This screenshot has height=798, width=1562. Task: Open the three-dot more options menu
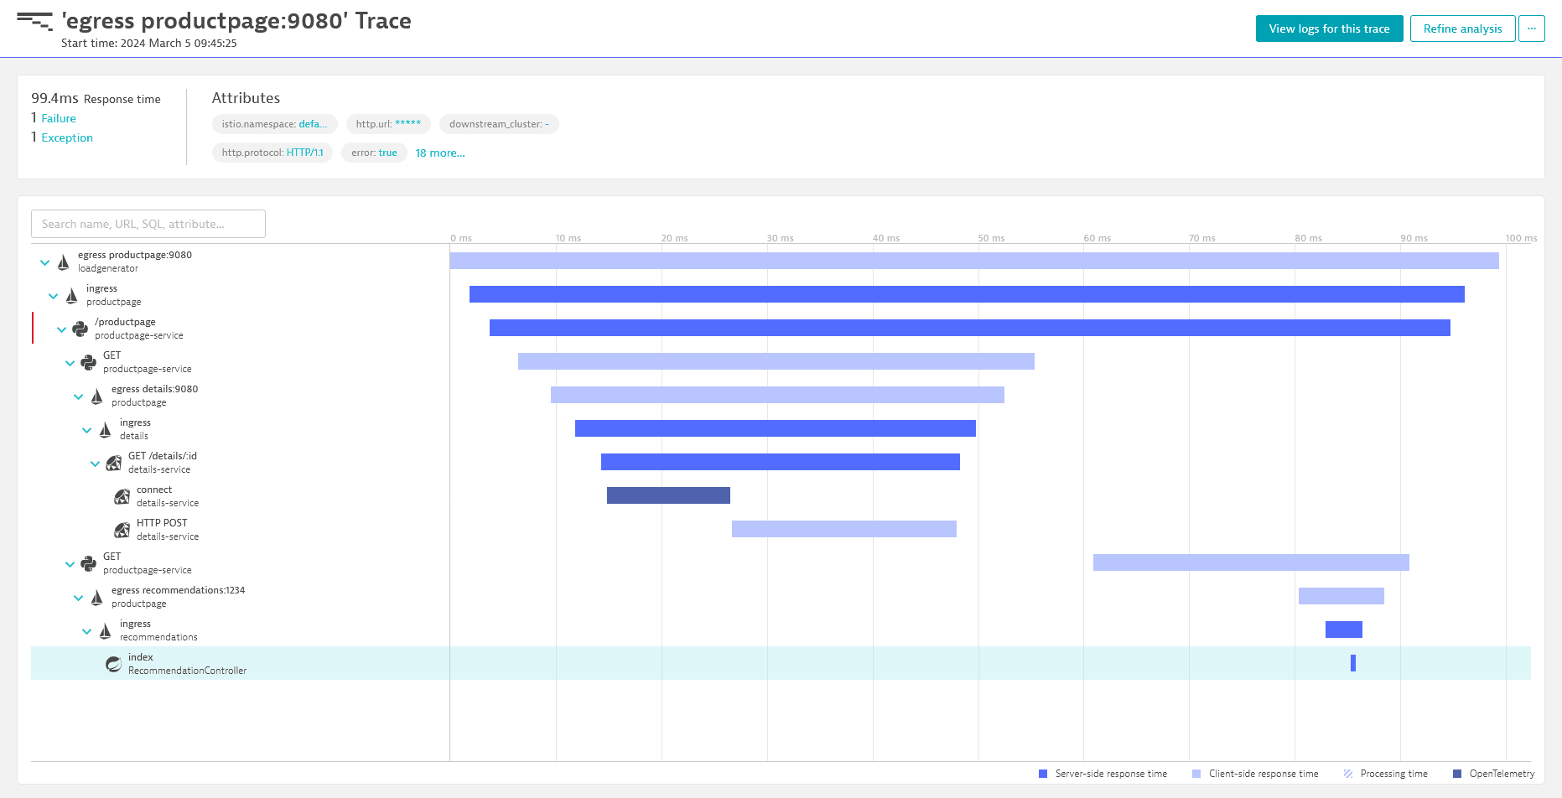1531,28
